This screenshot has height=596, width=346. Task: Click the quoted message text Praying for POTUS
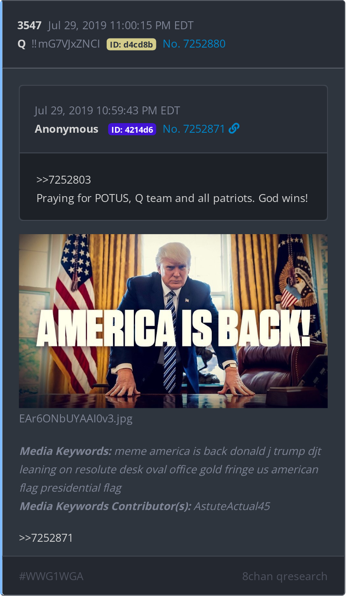pos(172,198)
